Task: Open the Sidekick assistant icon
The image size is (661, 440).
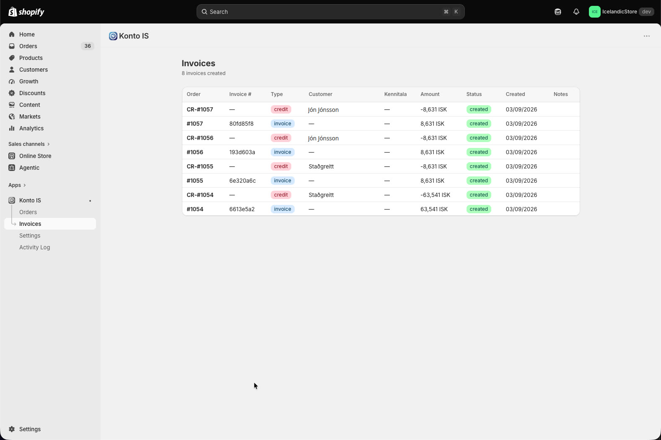Action: click(558, 12)
